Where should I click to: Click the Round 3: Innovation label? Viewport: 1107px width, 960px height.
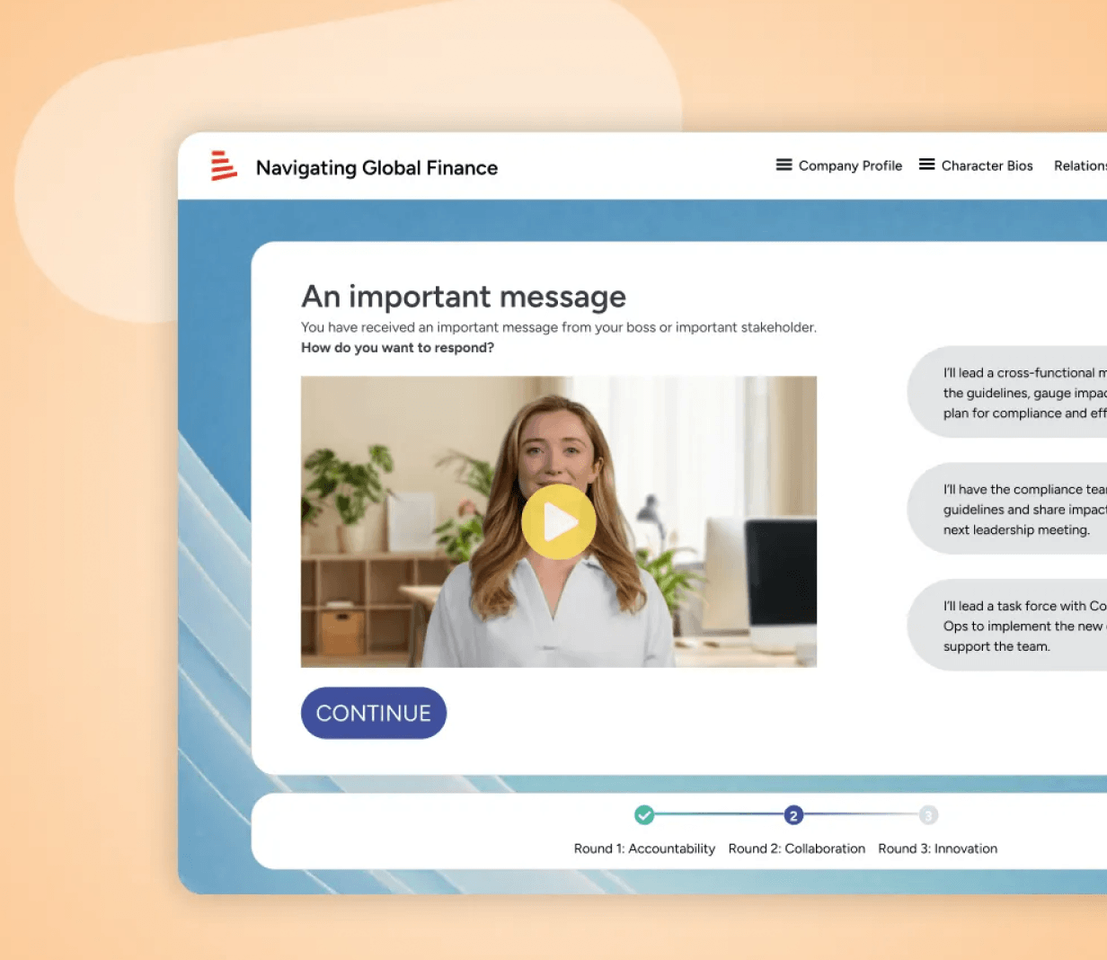point(938,849)
